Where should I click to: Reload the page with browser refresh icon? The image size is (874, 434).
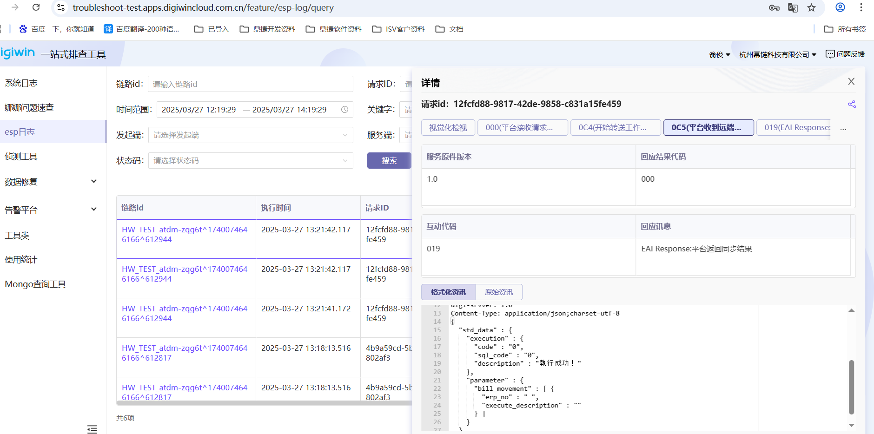(x=36, y=7)
